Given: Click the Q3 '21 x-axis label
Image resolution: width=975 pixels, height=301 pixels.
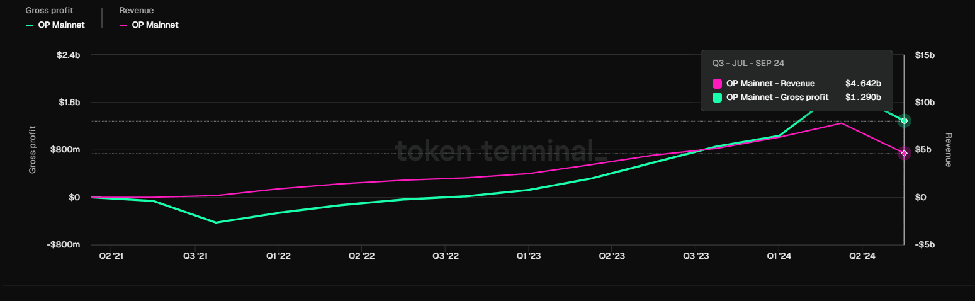Looking at the screenshot, I should [x=194, y=256].
